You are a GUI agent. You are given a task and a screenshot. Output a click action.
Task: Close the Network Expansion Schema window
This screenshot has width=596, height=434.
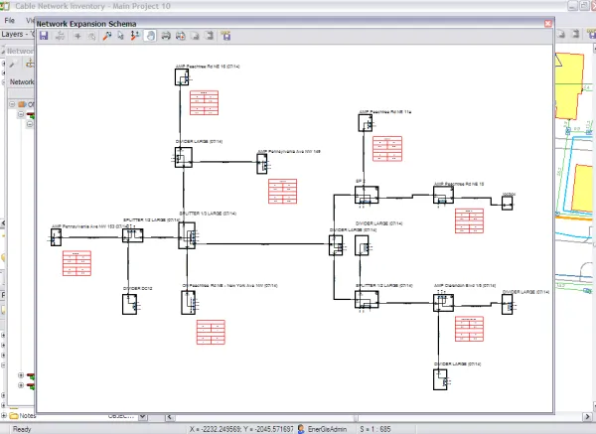pos(547,22)
